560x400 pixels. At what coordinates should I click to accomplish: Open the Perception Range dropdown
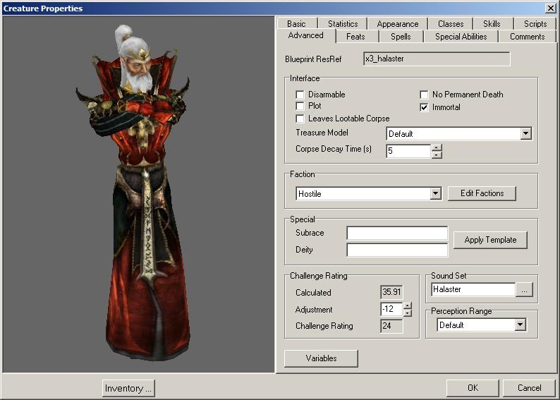point(520,325)
